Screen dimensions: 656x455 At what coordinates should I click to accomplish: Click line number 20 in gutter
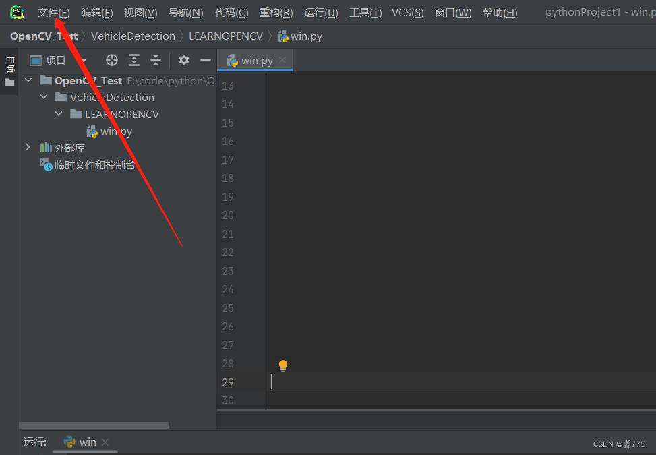tap(228, 216)
